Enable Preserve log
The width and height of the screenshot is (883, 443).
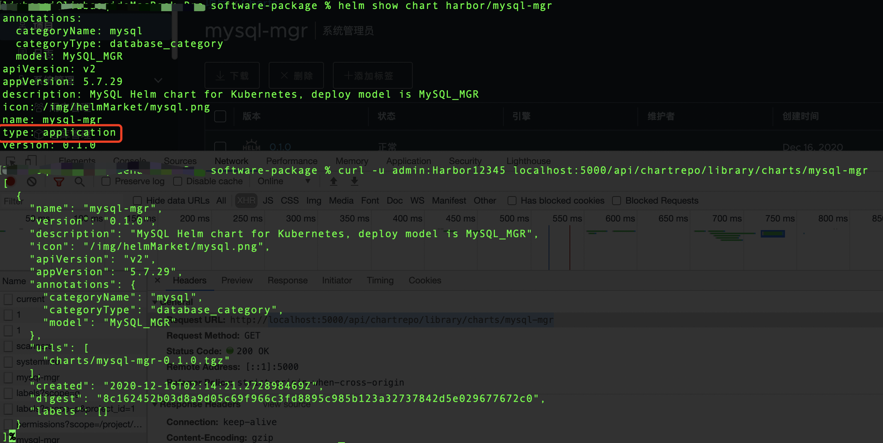pos(106,181)
